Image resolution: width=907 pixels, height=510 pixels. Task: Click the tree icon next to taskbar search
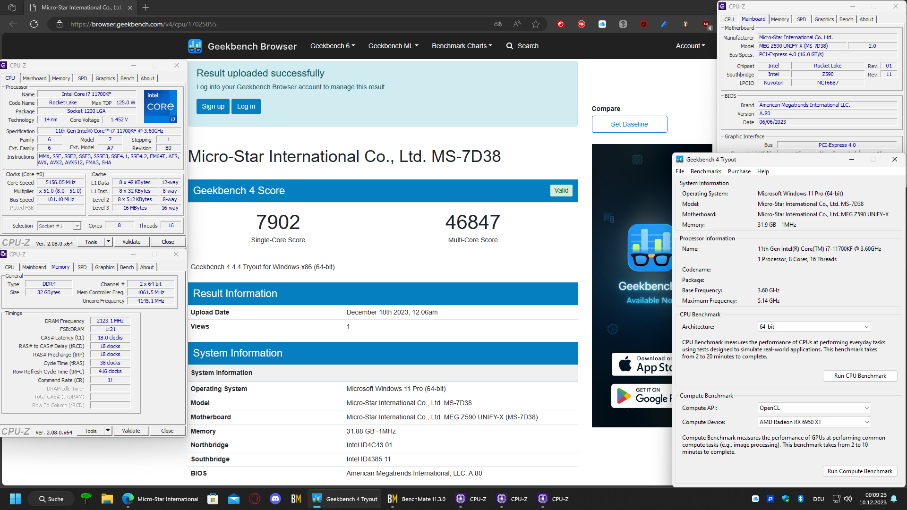(x=86, y=498)
